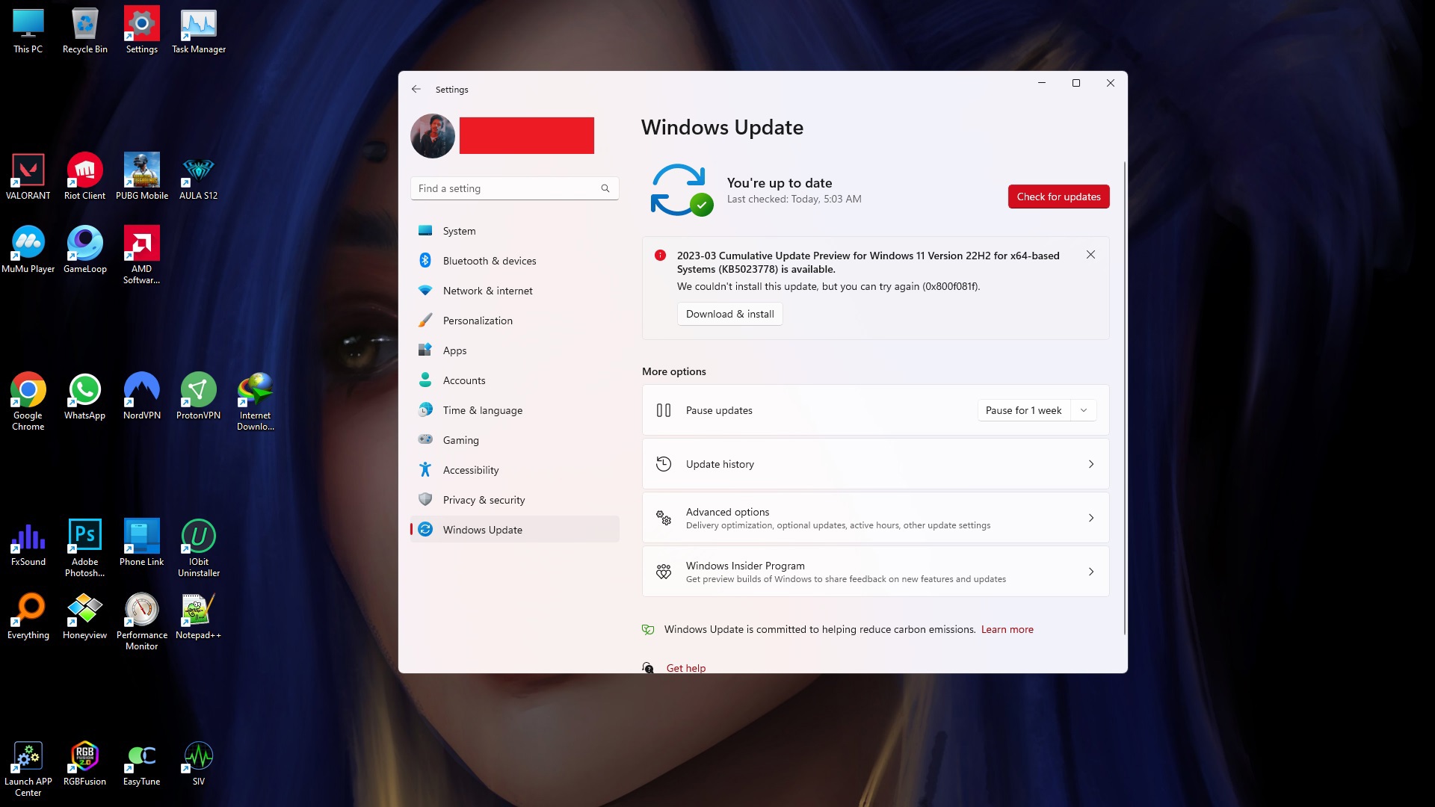Go to Privacy & security settings
Image resolution: width=1435 pixels, height=807 pixels.
[515, 500]
